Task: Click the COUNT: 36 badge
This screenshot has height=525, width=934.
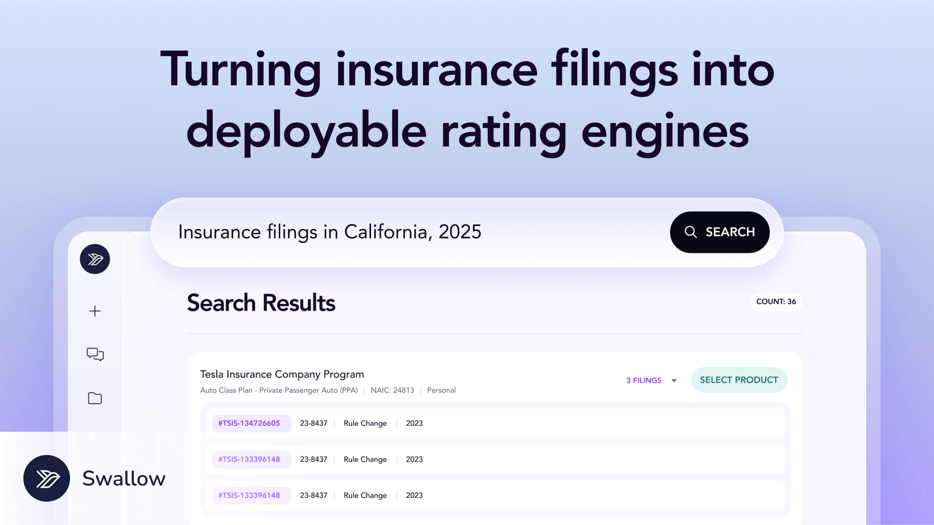Action: coord(776,302)
